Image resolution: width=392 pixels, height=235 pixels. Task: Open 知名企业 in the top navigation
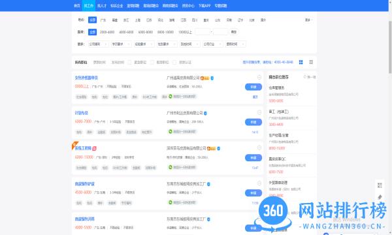pyautogui.click(x=116, y=5)
